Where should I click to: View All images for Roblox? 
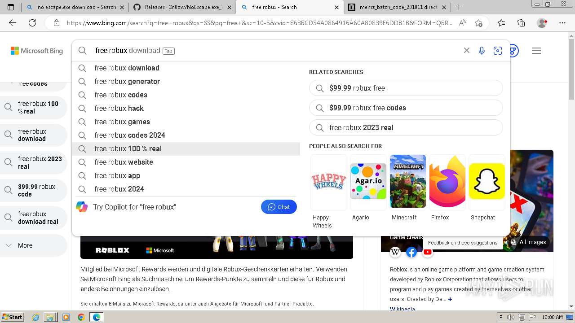529,242
